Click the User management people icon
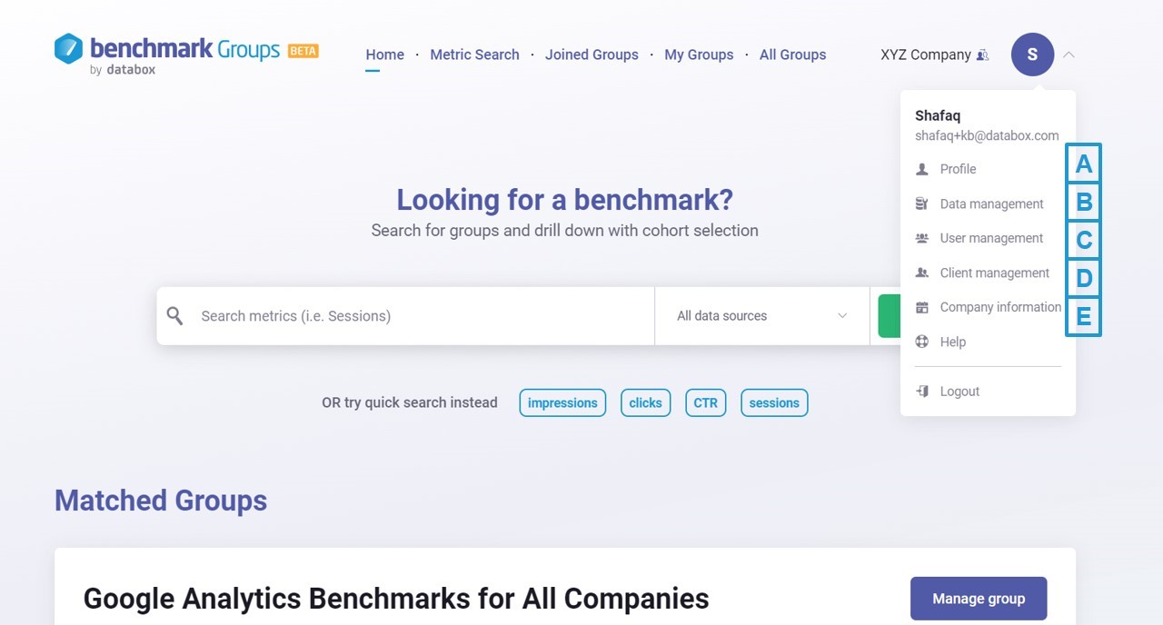The height and width of the screenshot is (625, 1163). pos(921,238)
